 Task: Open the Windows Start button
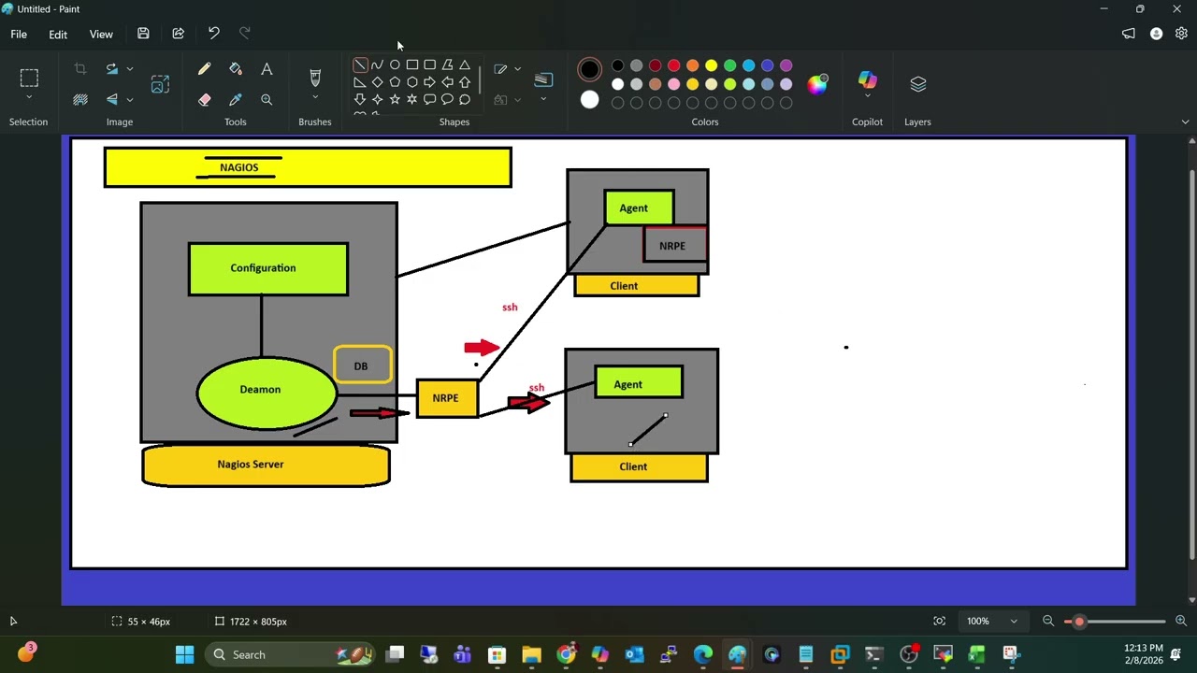point(184,654)
